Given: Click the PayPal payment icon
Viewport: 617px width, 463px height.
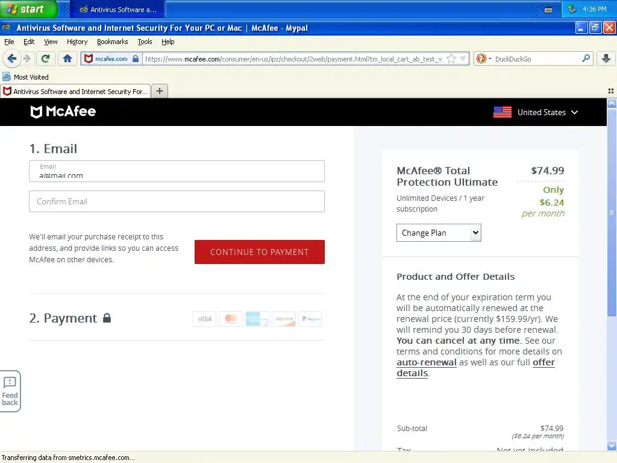Looking at the screenshot, I should click(x=310, y=319).
